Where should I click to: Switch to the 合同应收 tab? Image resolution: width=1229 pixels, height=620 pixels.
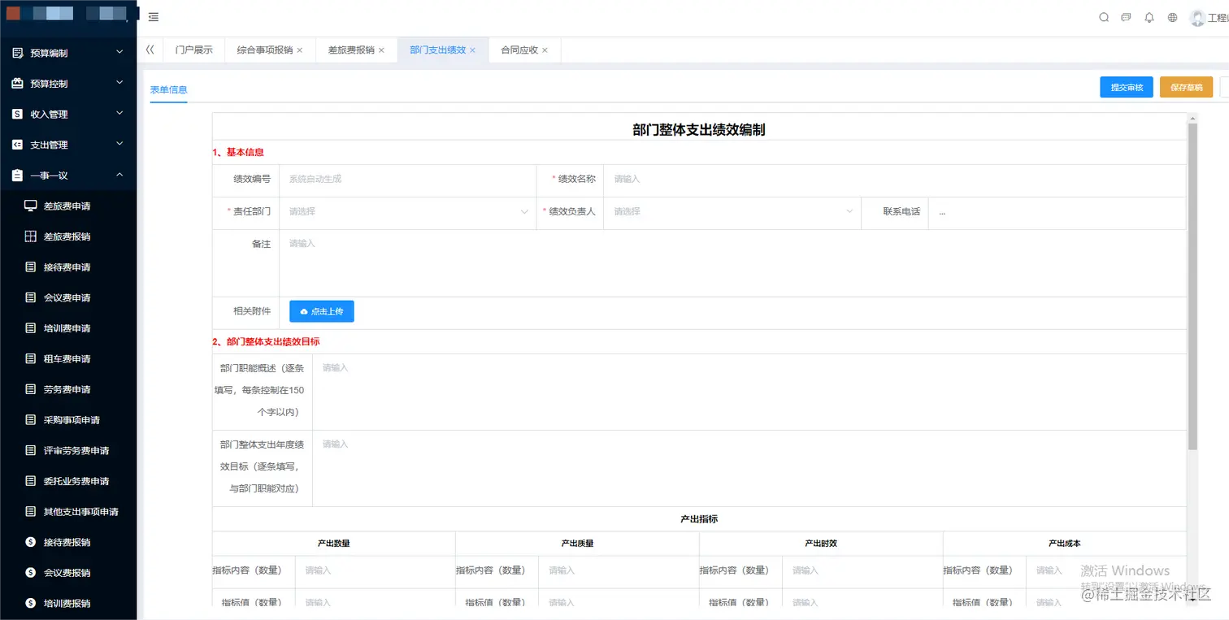[519, 50]
